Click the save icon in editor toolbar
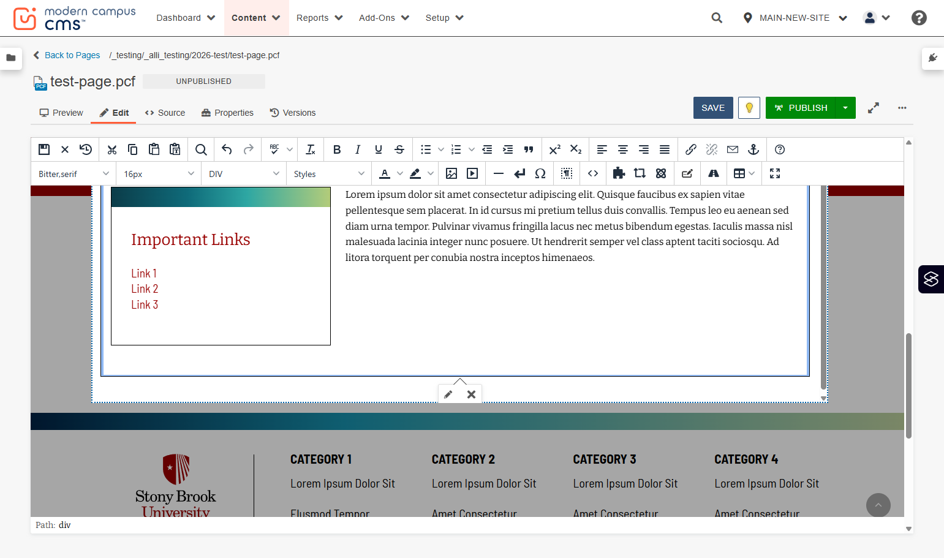This screenshot has height=558, width=944. [44, 149]
